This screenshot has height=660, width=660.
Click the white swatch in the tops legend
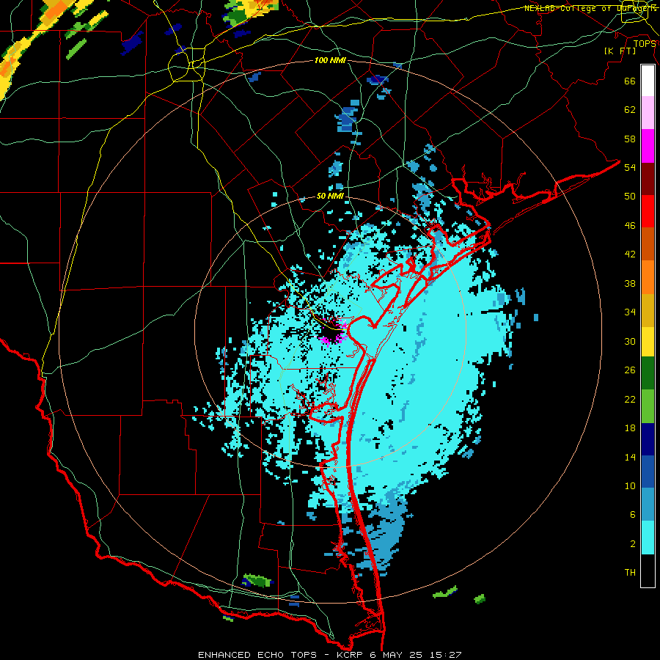tap(648, 81)
